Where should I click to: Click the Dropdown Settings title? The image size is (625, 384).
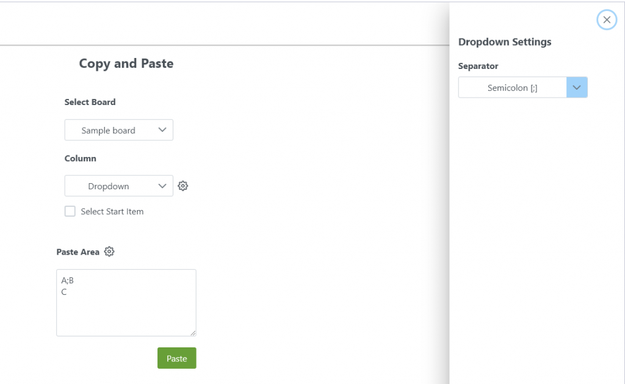click(505, 42)
